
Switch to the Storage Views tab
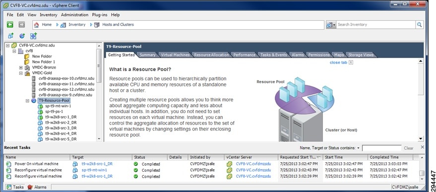361,55
